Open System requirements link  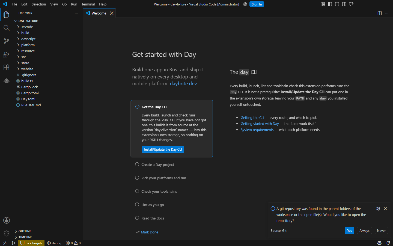click(x=257, y=130)
